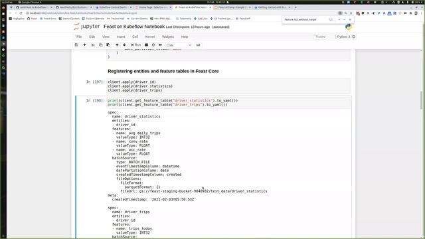Restart kernel and re-run all cells icon
425x239 pixels.
pyautogui.click(x=161, y=45)
